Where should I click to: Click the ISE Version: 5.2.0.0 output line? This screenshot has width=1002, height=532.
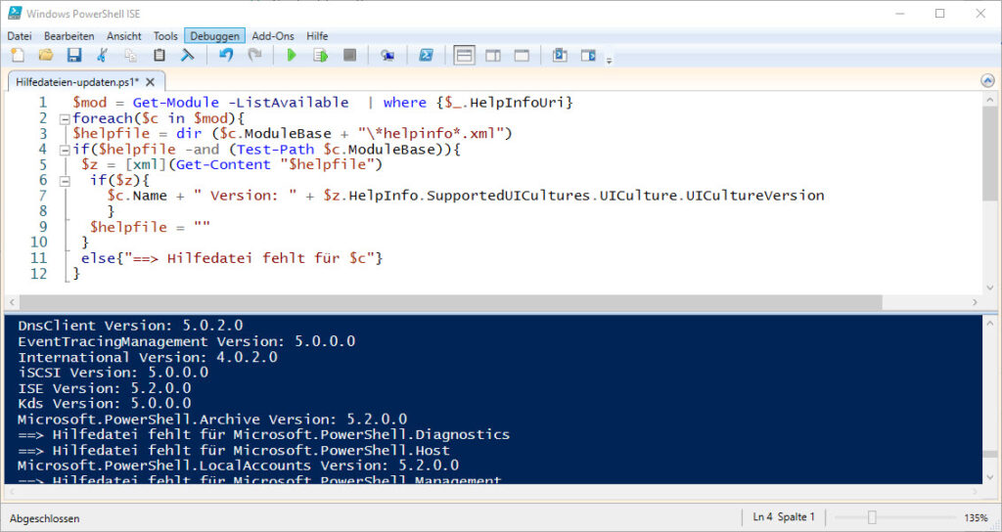coord(104,387)
